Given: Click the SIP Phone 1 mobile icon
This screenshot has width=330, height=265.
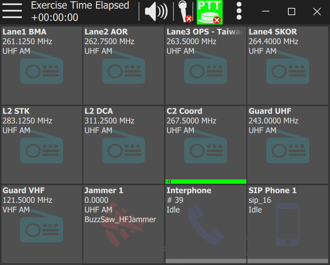Looking at the screenshot, I should pos(288,224).
